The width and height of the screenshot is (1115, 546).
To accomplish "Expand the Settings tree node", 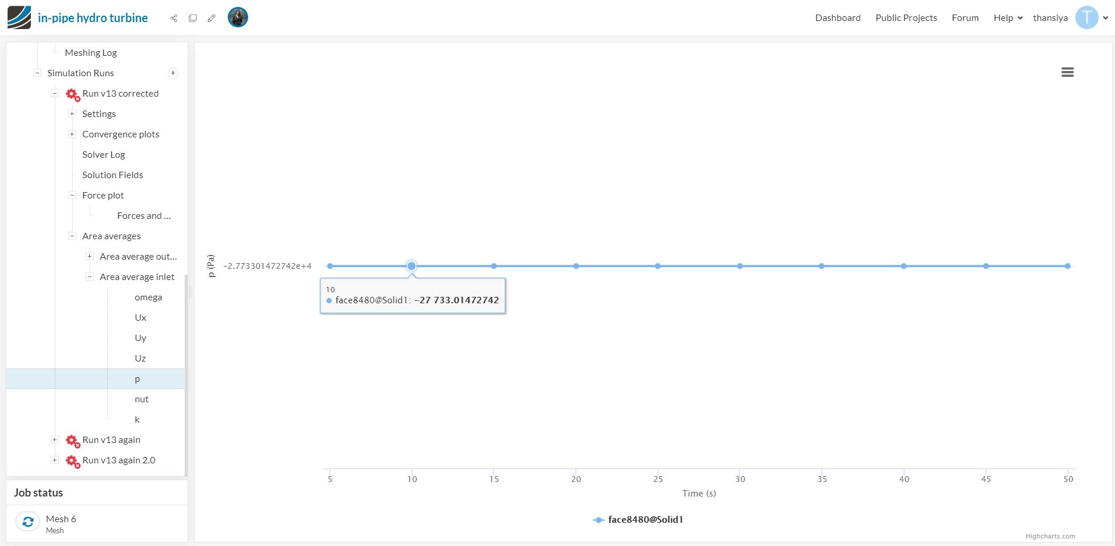I will [x=72, y=114].
